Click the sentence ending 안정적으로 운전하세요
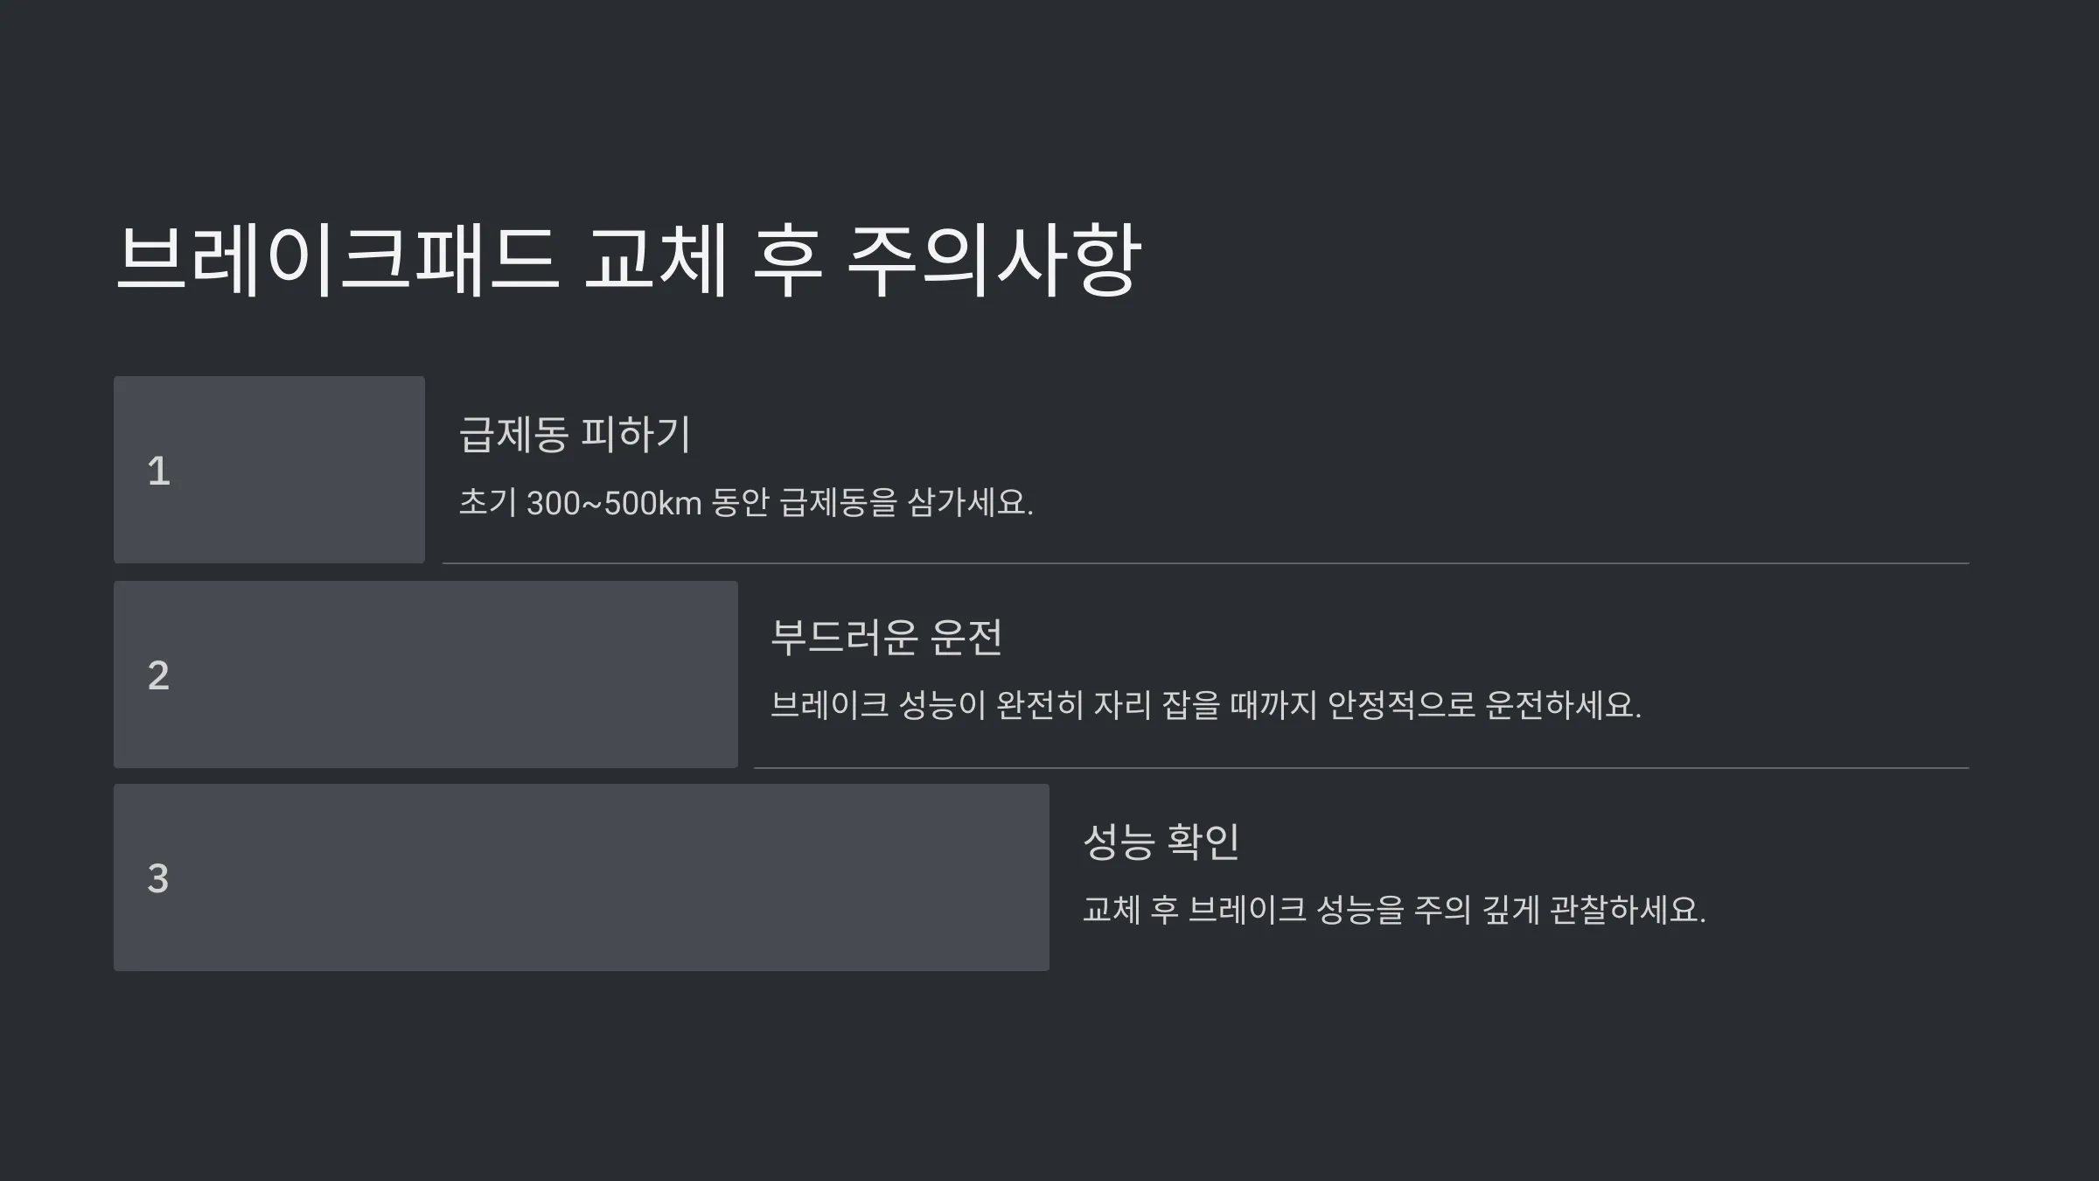 point(1206,705)
